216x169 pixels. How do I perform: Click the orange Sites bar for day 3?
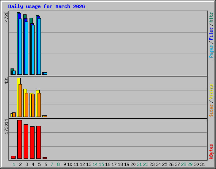pos(27,105)
